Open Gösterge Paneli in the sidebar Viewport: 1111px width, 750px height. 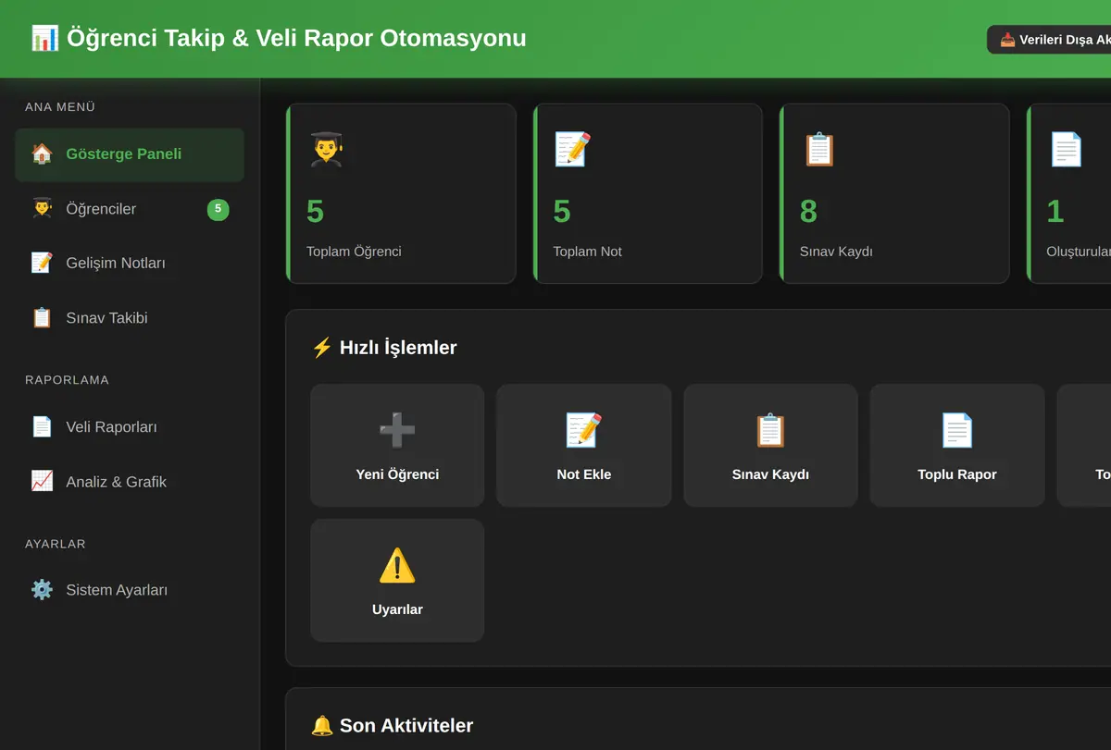[130, 154]
